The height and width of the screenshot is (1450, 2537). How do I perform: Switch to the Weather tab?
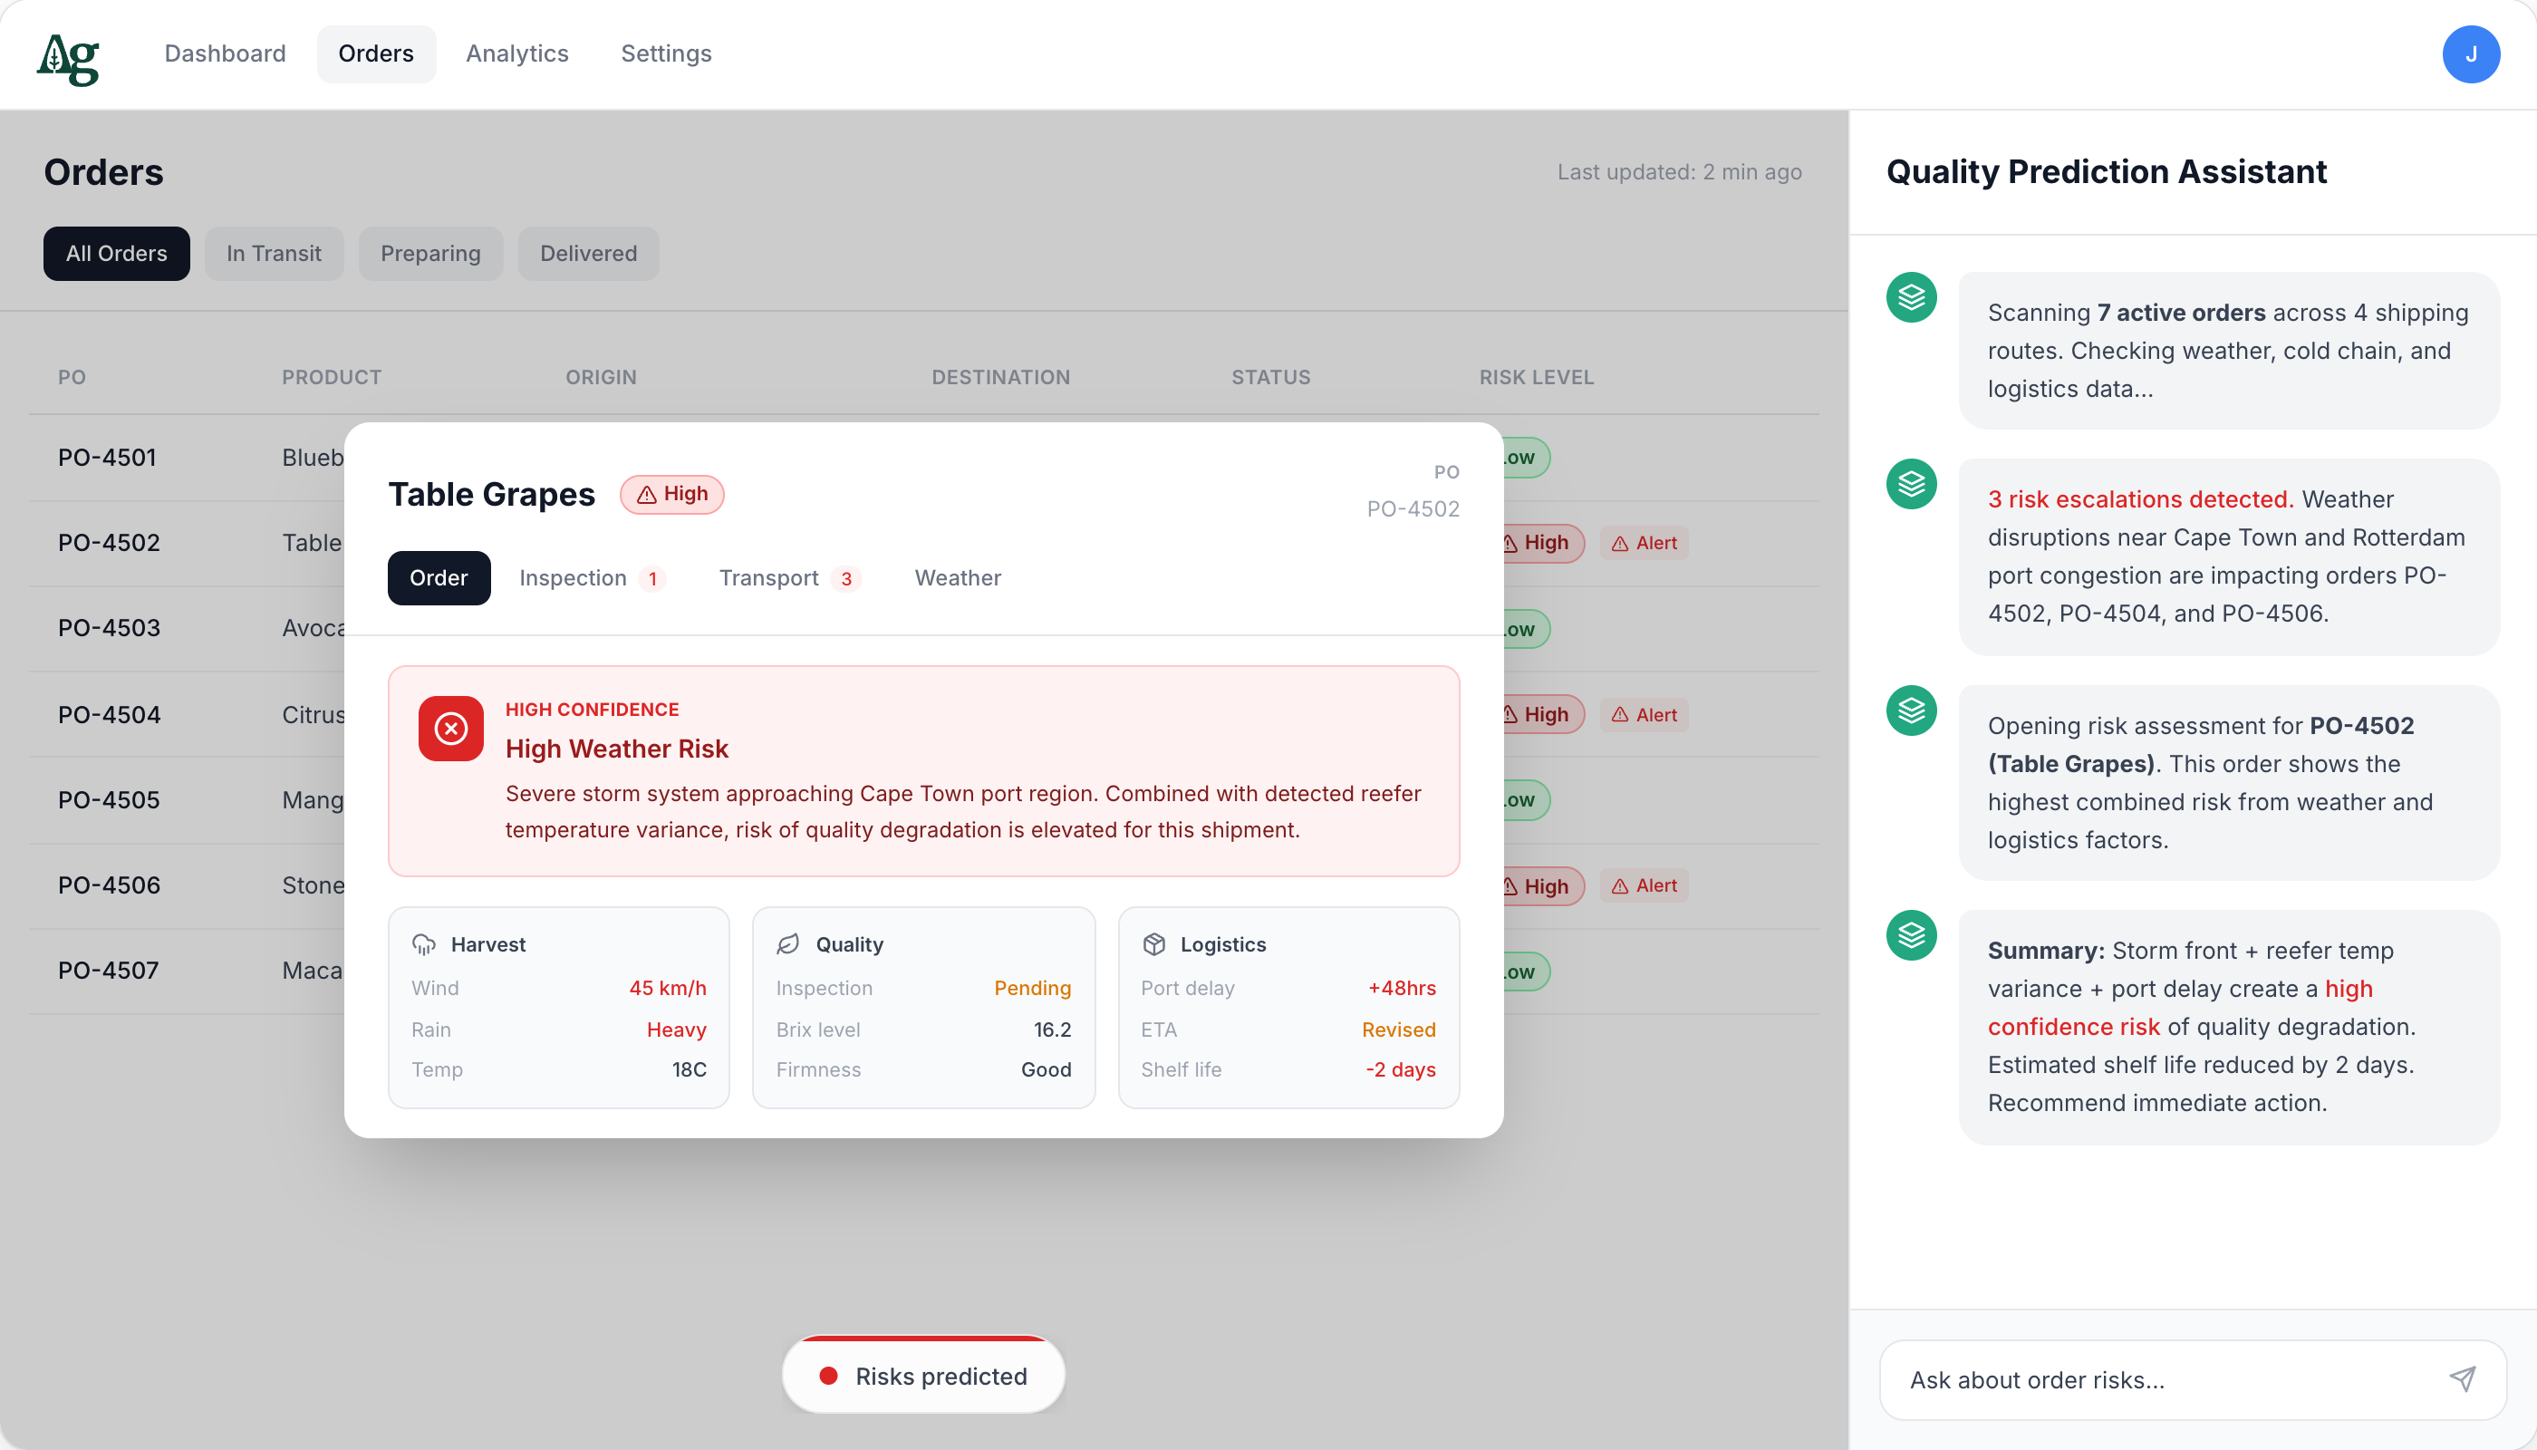(957, 577)
